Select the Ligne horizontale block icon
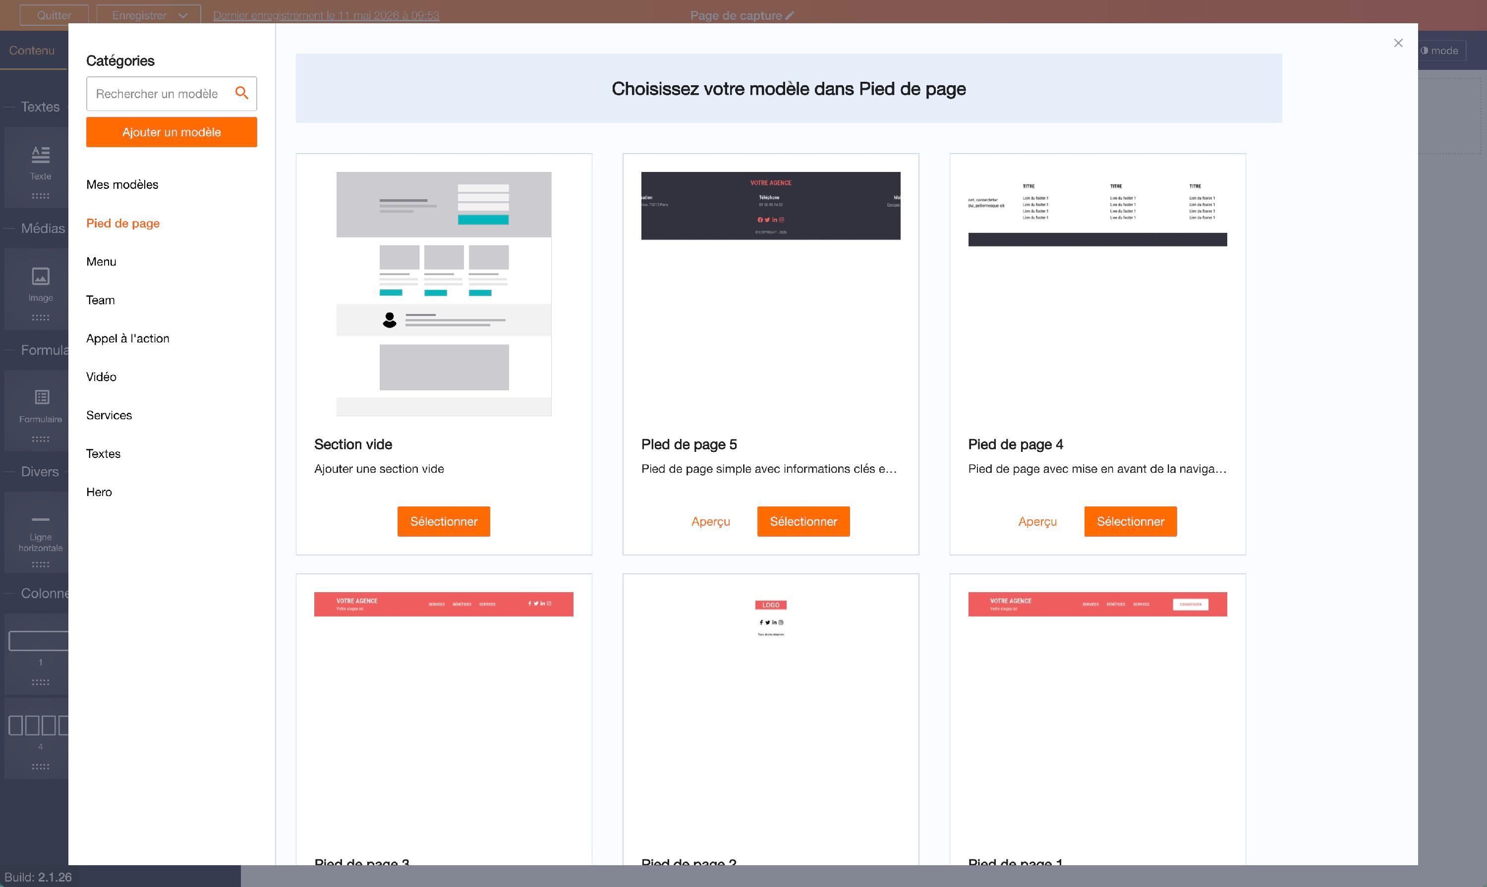The height and width of the screenshot is (887, 1487). 41,519
